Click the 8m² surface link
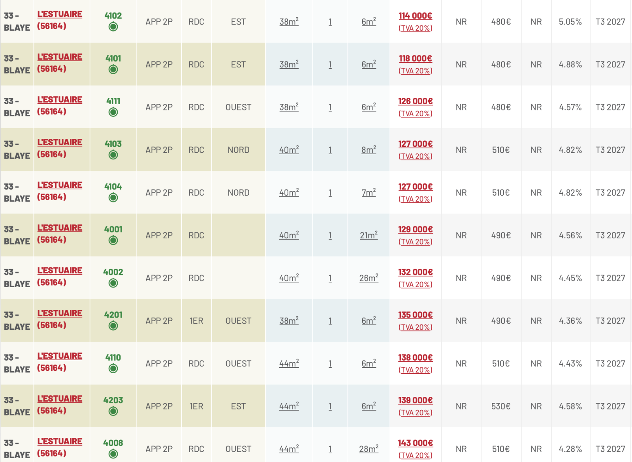 (369, 150)
